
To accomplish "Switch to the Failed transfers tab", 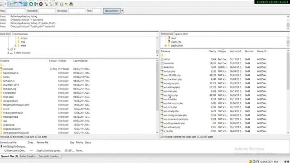I will click(28, 156).
